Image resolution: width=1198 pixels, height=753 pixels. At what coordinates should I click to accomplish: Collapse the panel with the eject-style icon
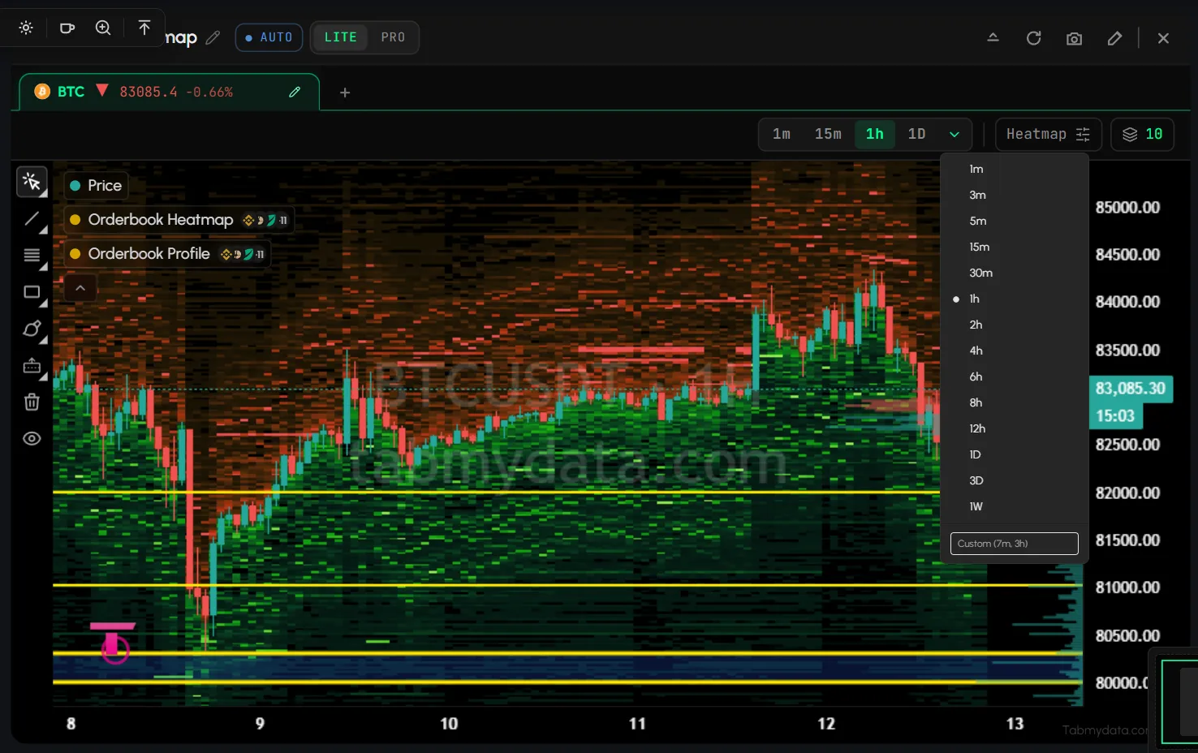[993, 37]
